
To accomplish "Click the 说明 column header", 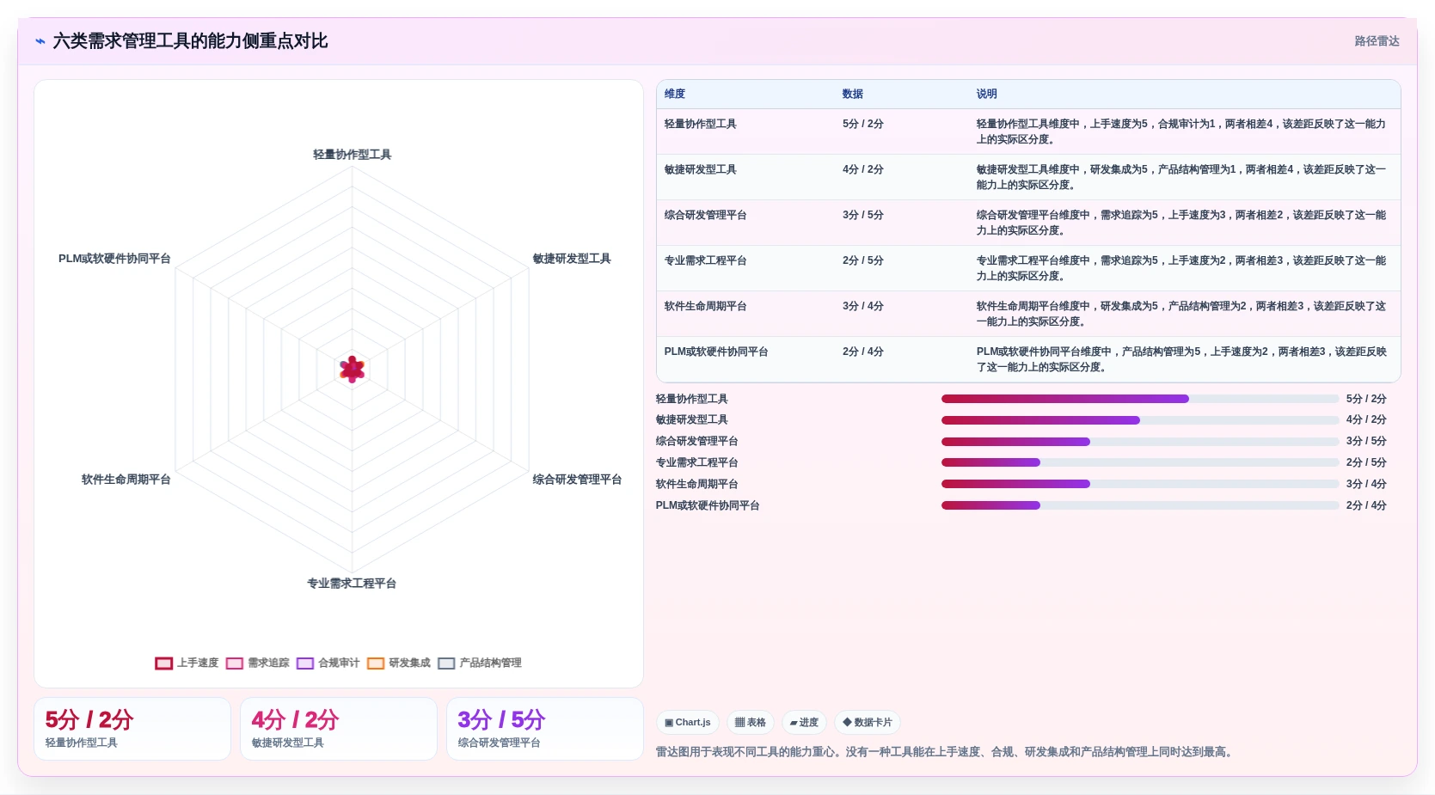I will [x=987, y=95].
